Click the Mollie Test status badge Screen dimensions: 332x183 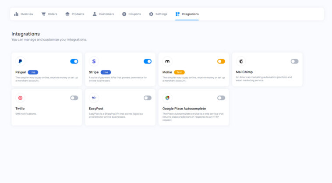(179, 72)
